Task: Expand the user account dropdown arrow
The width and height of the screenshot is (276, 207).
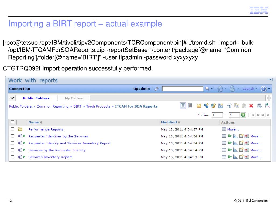Action: [x=238, y=89]
